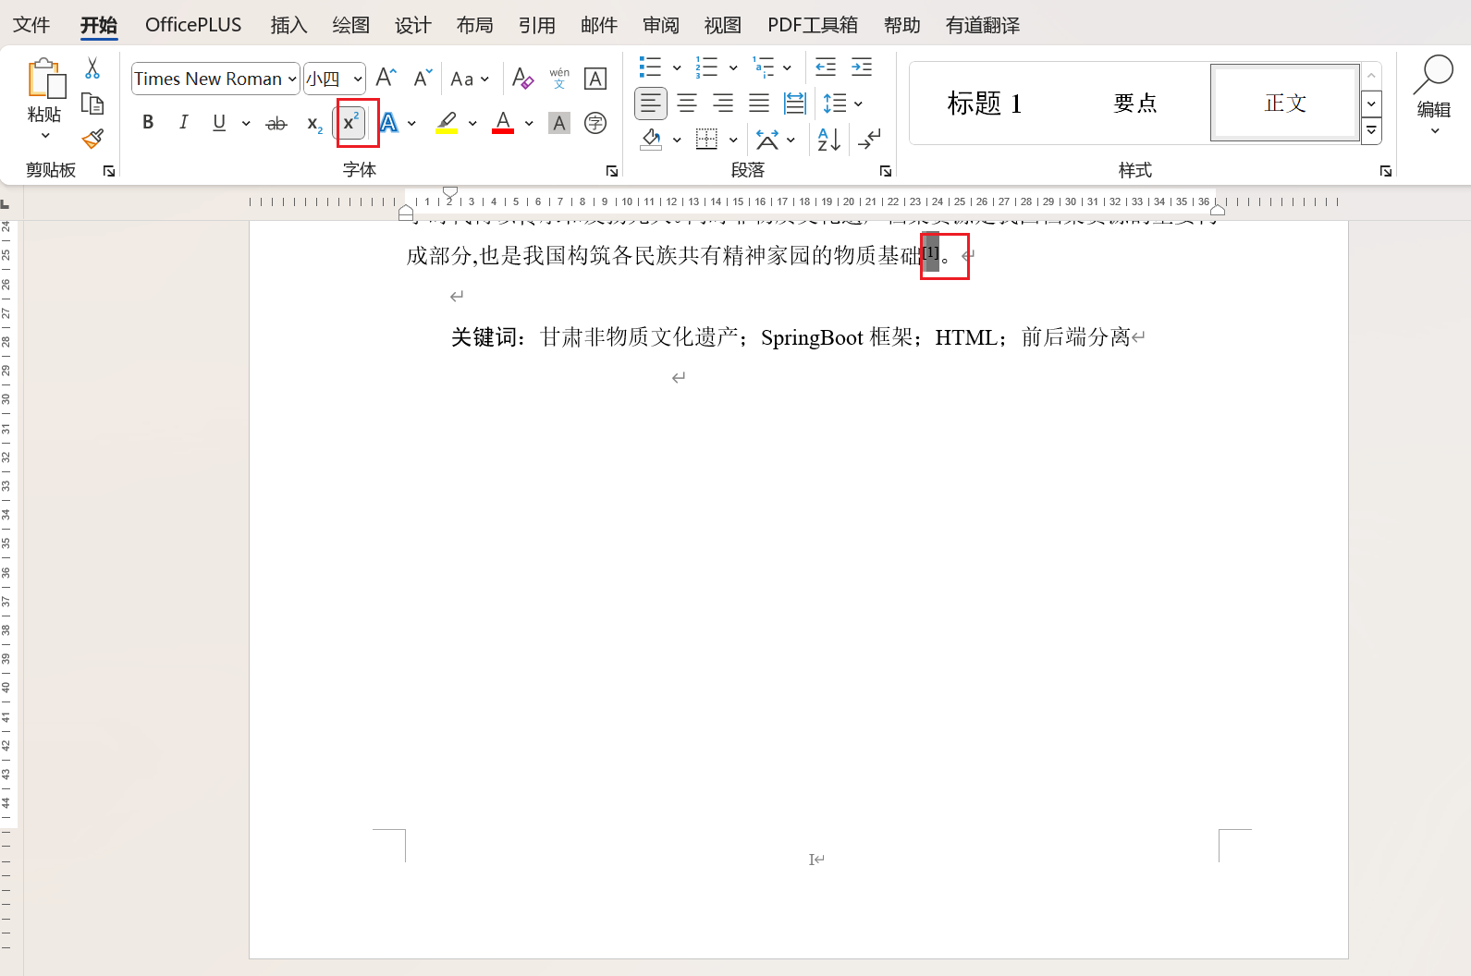Click the shading paint bucket icon
1471x976 pixels.
point(651,140)
